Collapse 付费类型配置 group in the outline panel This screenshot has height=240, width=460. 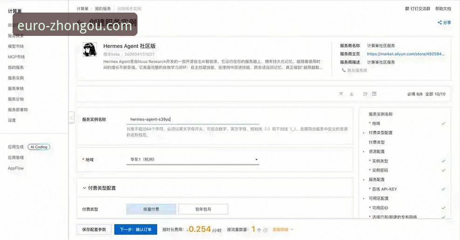pos(364,133)
